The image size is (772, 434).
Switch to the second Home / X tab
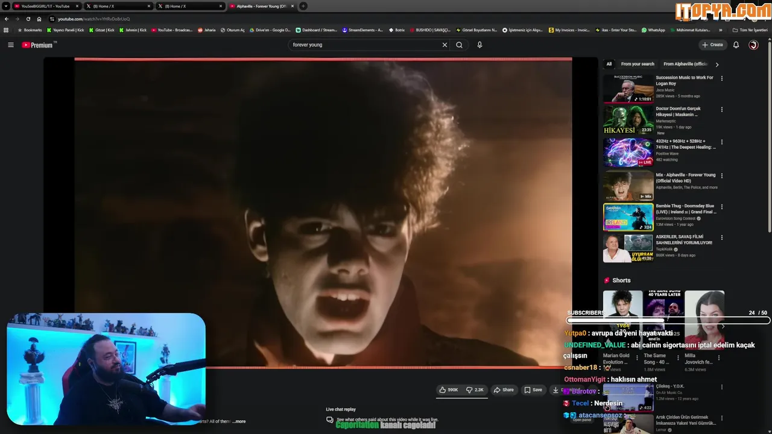coord(190,6)
